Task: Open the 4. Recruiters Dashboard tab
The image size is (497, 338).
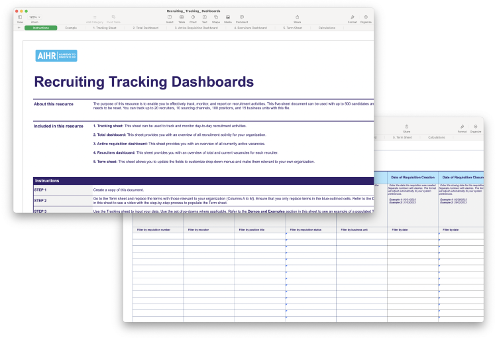Action: click(x=251, y=28)
